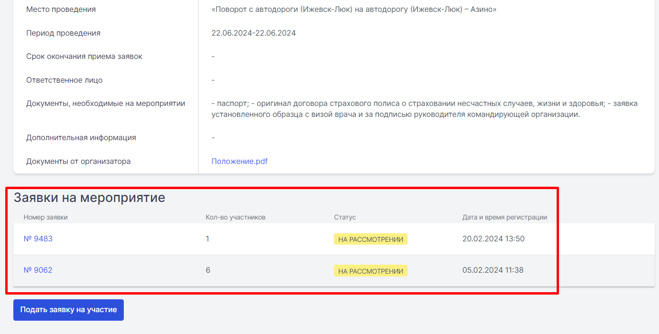The width and height of the screenshot is (659, 334).
Task: Click the Статус column header
Action: 345,217
